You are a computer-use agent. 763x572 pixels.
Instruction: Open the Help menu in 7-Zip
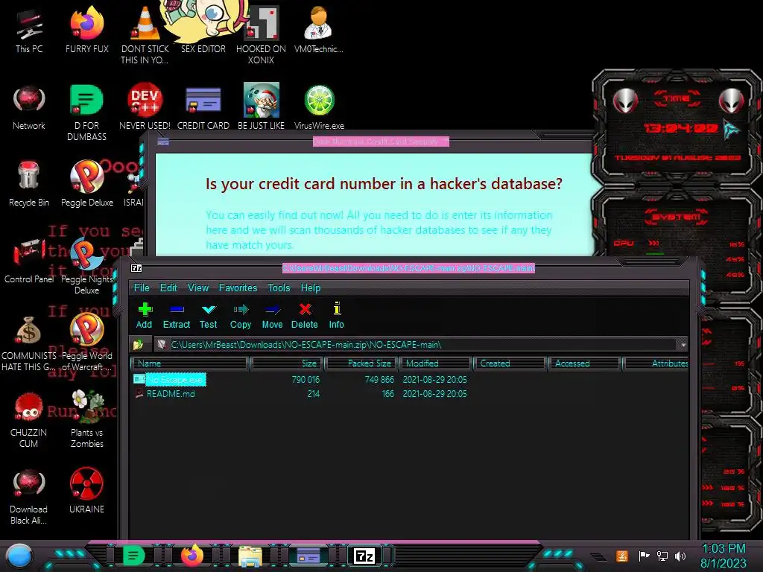pyautogui.click(x=311, y=287)
